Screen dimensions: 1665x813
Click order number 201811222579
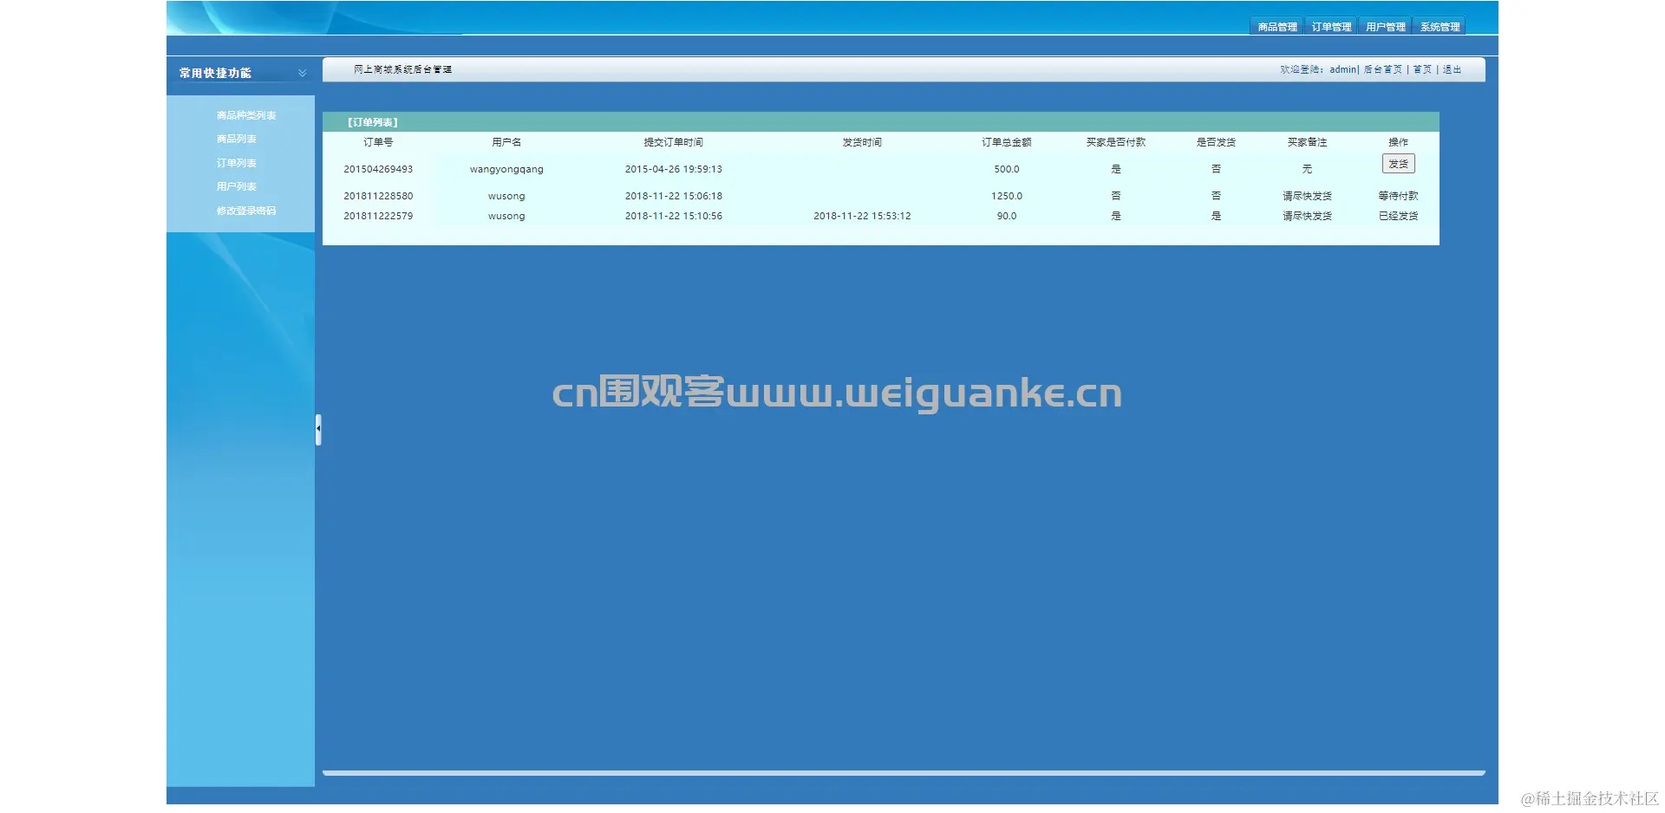tap(378, 216)
